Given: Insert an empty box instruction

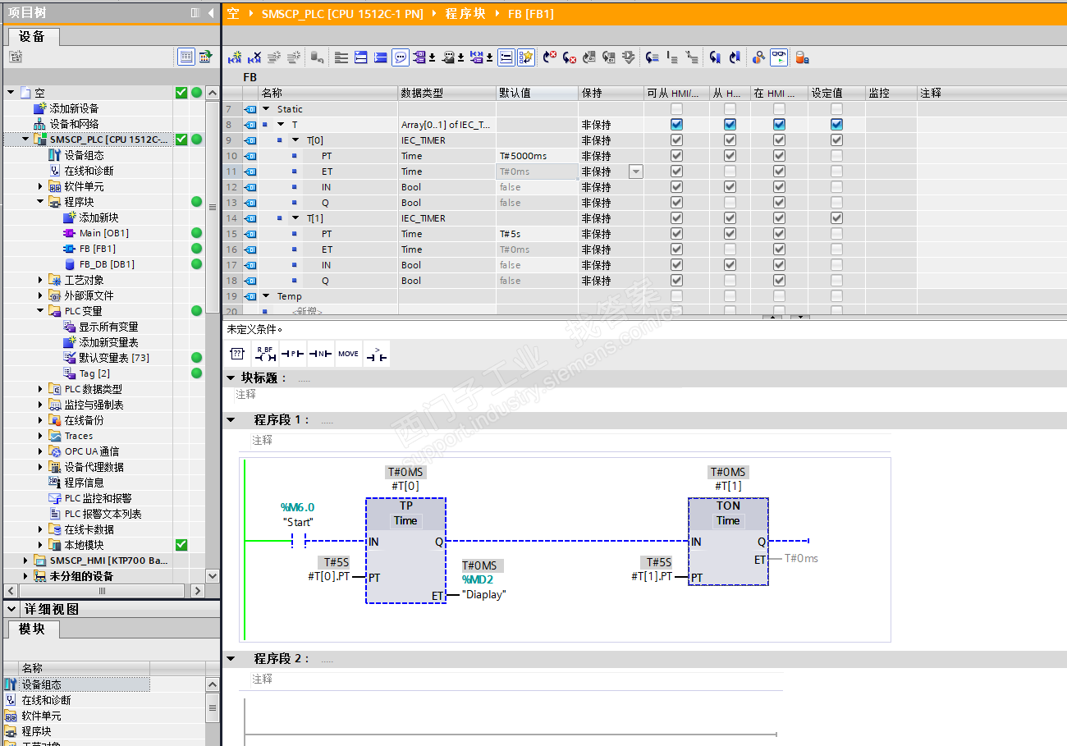Looking at the screenshot, I should click(237, 354).
